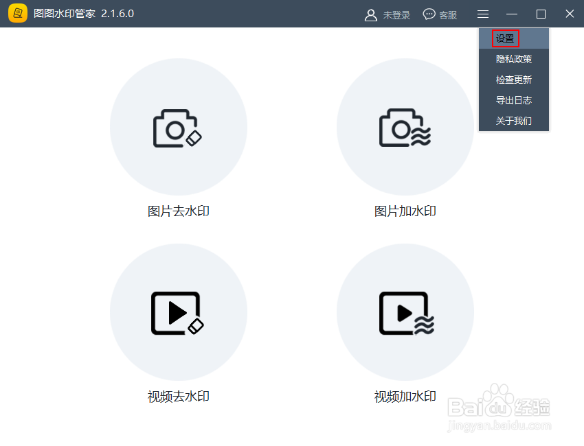Image resolution: width=584 pixels, height=446 pixels.
Task: Click the user profile silhouette icon
Action: pos(371,14)
